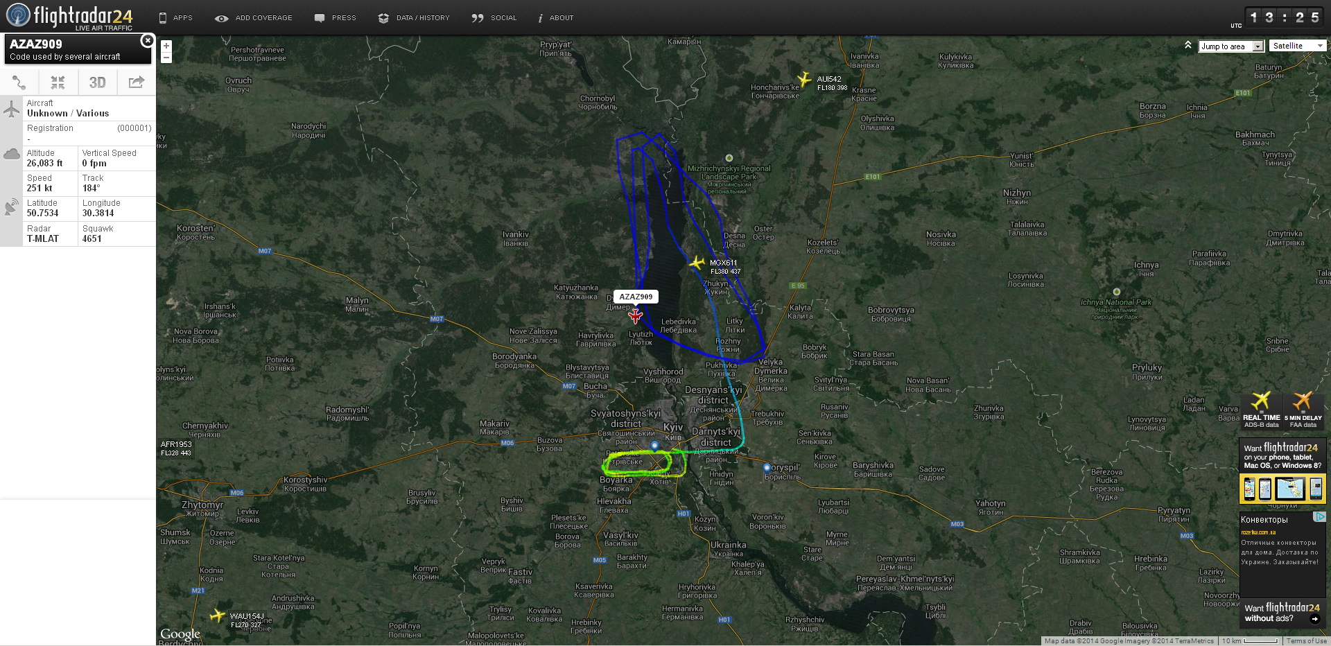Zoom out with the minus button
The width and height of the screenshot is (1331, 646).
pos(166,58)
